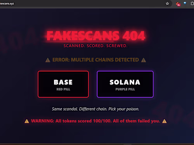Click warning triangle left of ERROR text
This screenshot has width=194, height=145.
click(48, 60)
